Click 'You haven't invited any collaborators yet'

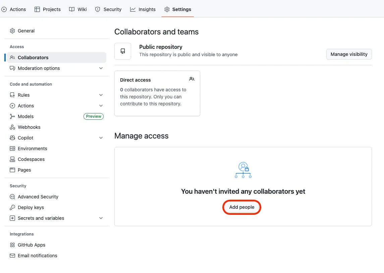(243, 191)
